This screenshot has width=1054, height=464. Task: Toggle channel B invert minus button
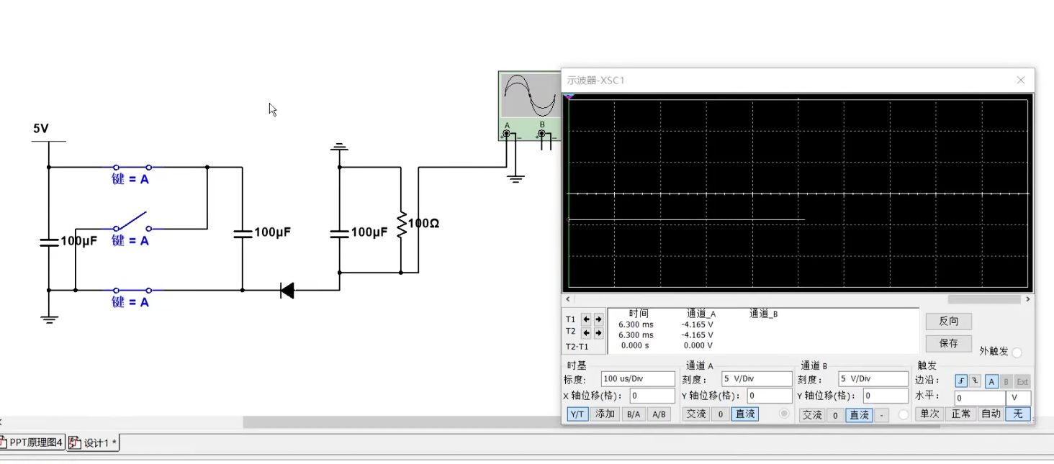pos(883,415)
